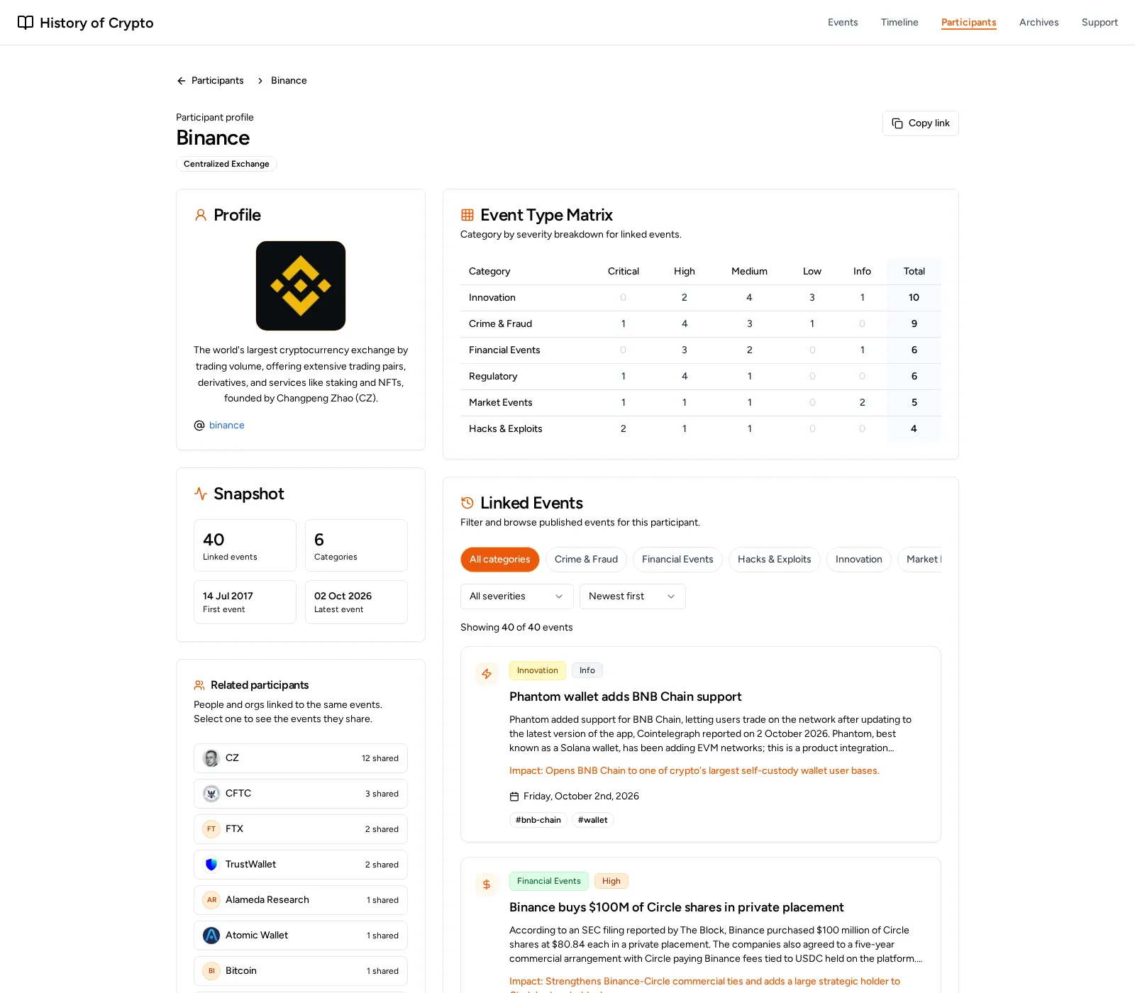Screen dimensions: 1135x993
Task: Select the All categories filter pill
Action: click(500, 560)
